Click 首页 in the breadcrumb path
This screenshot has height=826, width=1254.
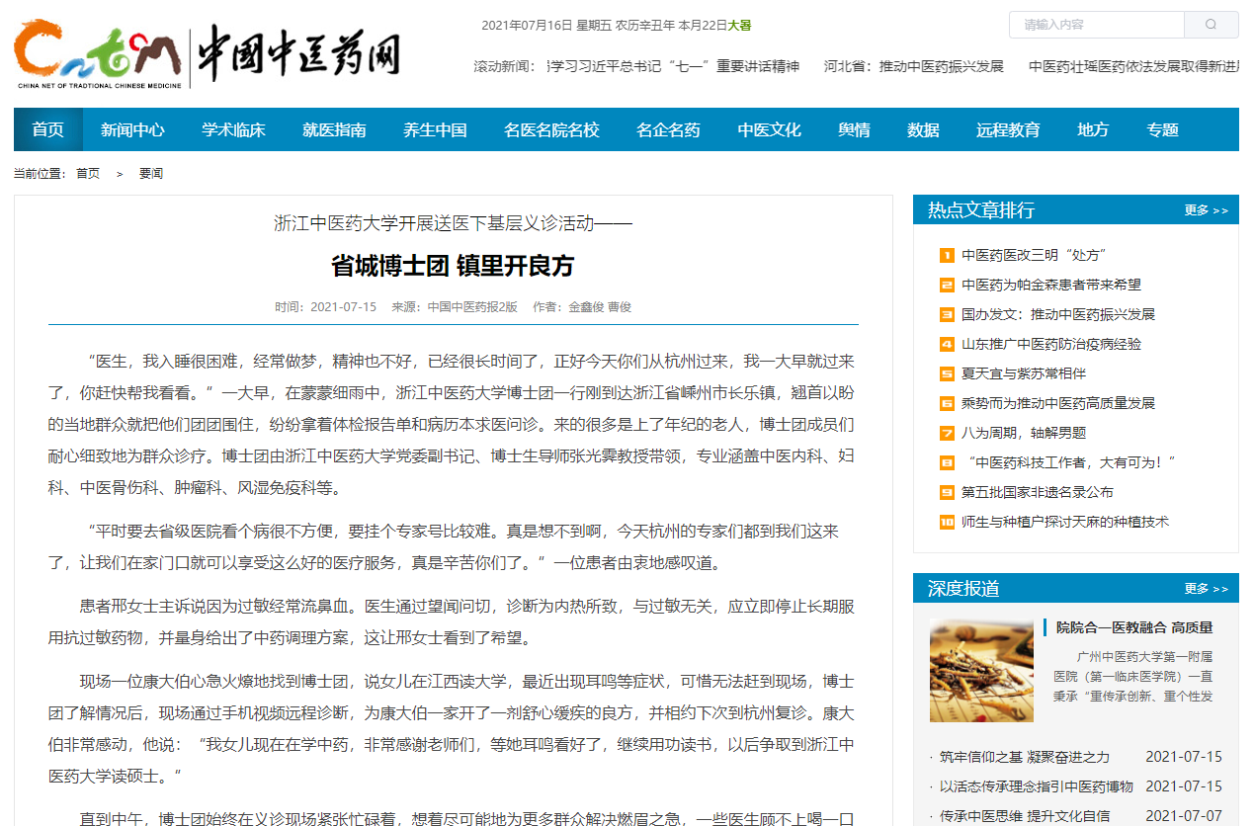click(88, 174)
